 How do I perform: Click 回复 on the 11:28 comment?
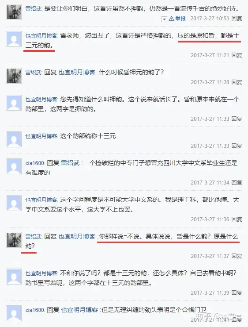point(237,82)
